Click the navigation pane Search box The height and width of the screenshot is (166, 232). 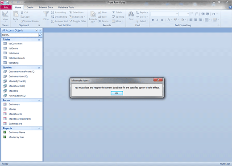click(x=20, y=35)
